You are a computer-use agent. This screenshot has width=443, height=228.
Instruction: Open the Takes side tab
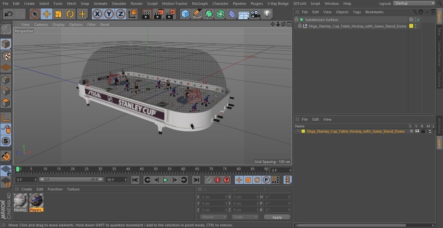tap(439, 31)
